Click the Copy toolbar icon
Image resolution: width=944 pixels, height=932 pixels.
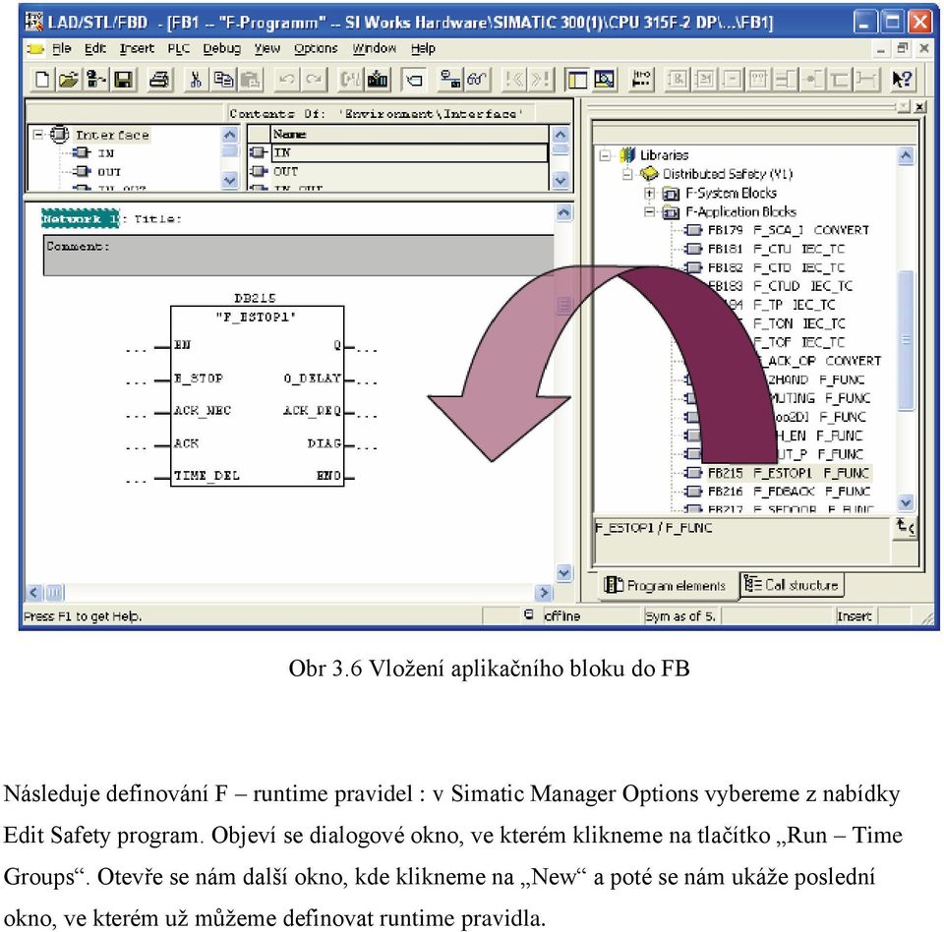(x=223, y=80)
